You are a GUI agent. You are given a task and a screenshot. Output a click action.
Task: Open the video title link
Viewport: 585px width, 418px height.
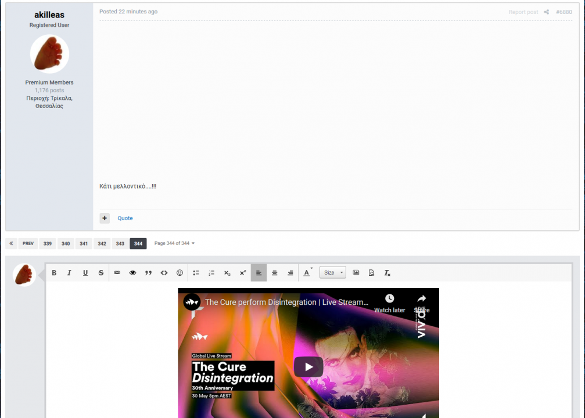coord(286,302)
